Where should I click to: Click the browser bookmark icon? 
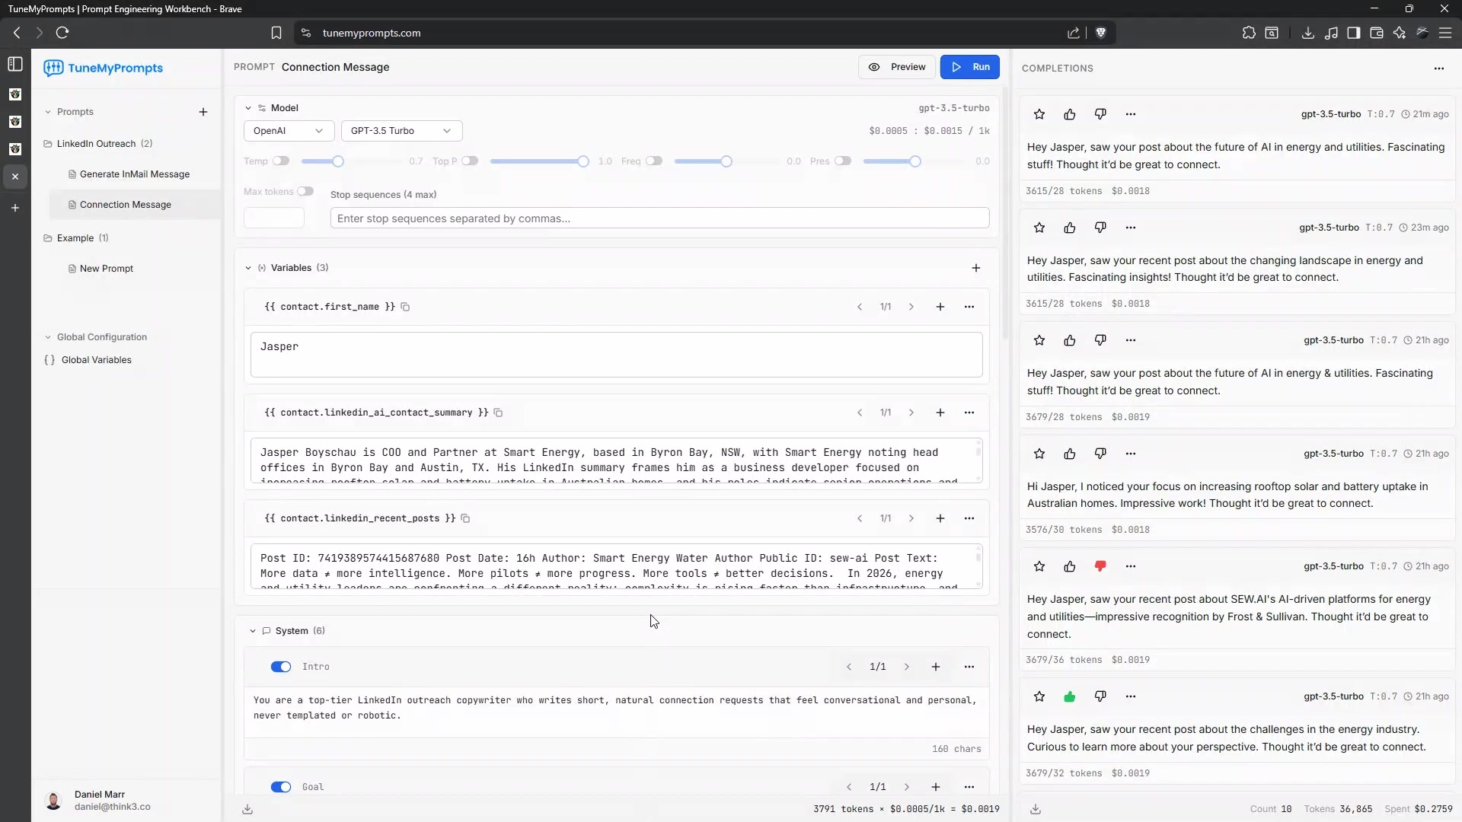click(x=276, y=33)
